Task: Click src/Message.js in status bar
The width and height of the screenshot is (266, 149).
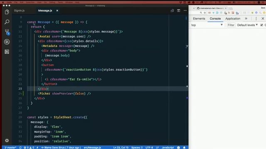Action: click(92, 147)
